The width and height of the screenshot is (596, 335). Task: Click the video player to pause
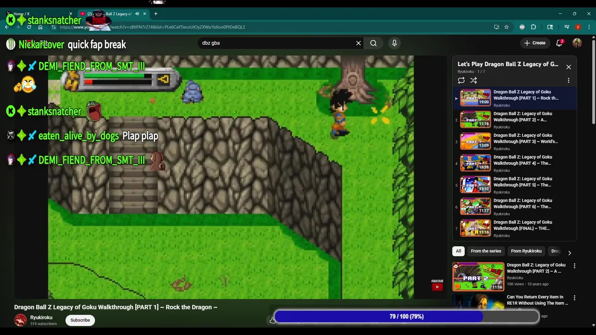pyautogui.click(x=230, y=177)
